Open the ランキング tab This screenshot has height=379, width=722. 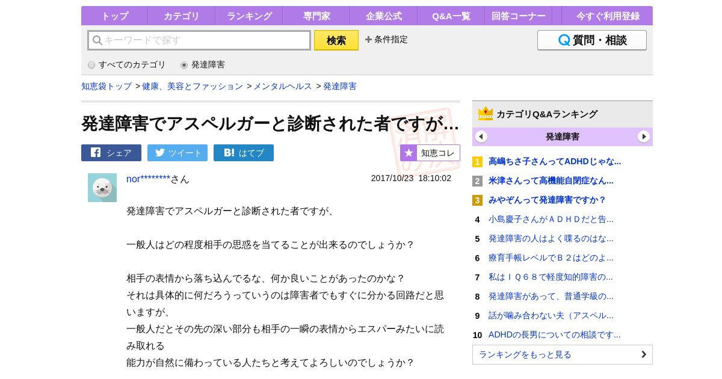click(249, 16)
